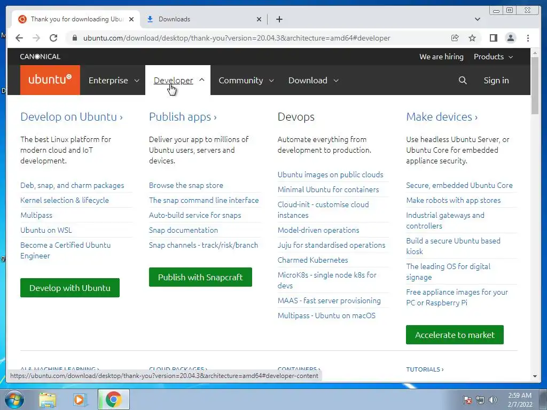Open Kernel selection & lifecycle link
547x410 pixels.
pyautogui.click(x=65, y=201)
